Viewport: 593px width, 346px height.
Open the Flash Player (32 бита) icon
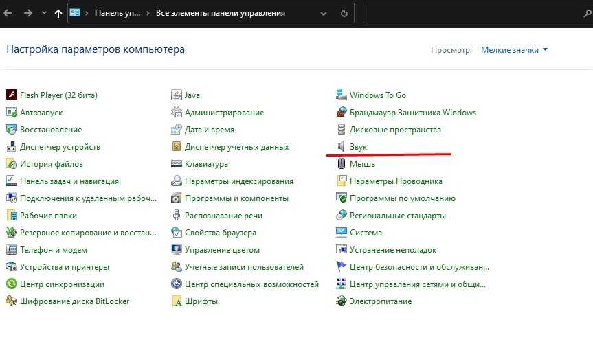(x=12, y=95)
